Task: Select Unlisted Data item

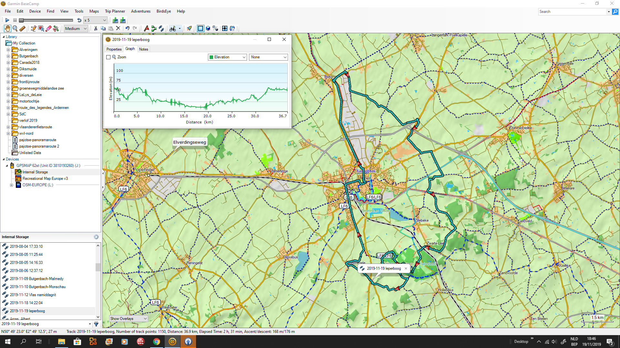Action: click(30, 153)
